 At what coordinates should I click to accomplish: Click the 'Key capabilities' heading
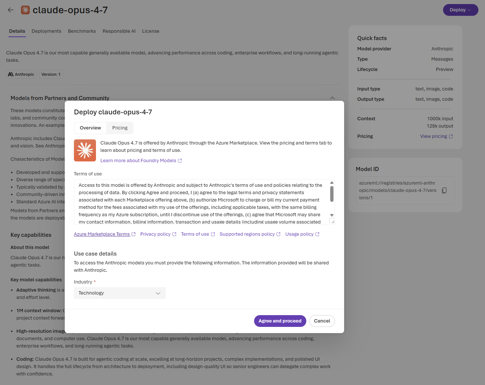(x=31, y=235)
